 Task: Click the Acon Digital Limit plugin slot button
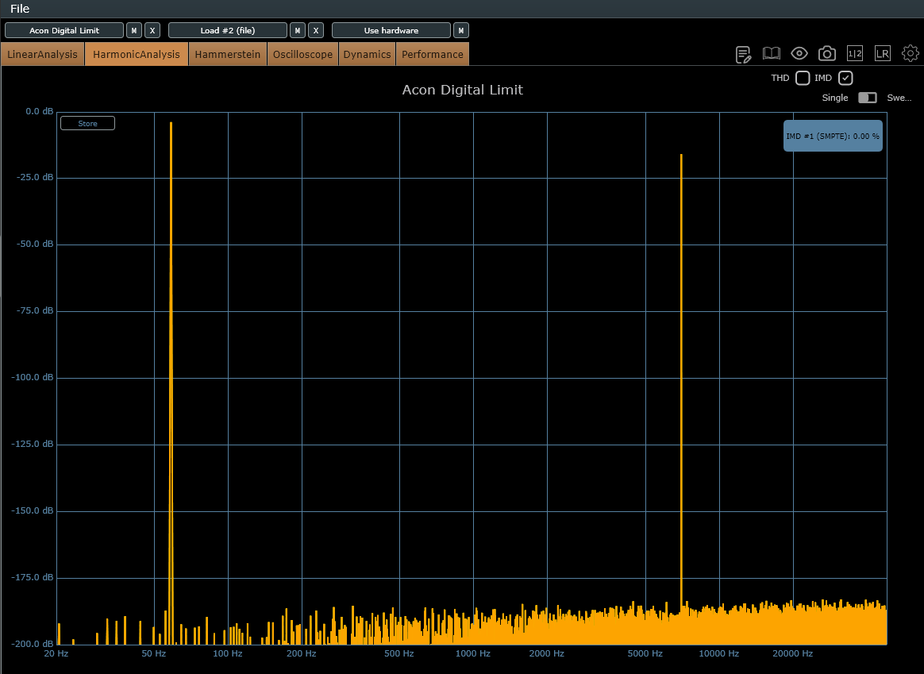point(64,31)
